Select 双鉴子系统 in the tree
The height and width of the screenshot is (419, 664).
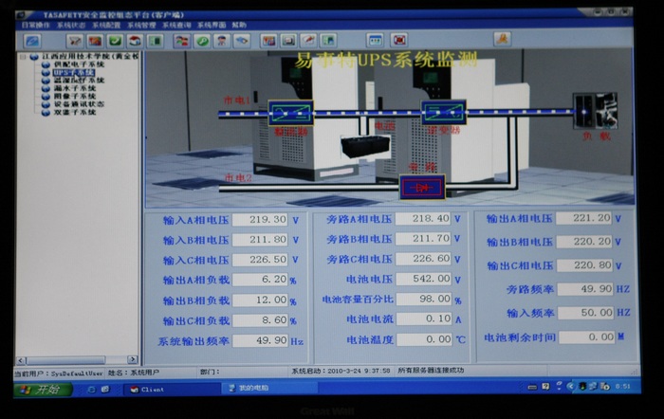point(75,112)
